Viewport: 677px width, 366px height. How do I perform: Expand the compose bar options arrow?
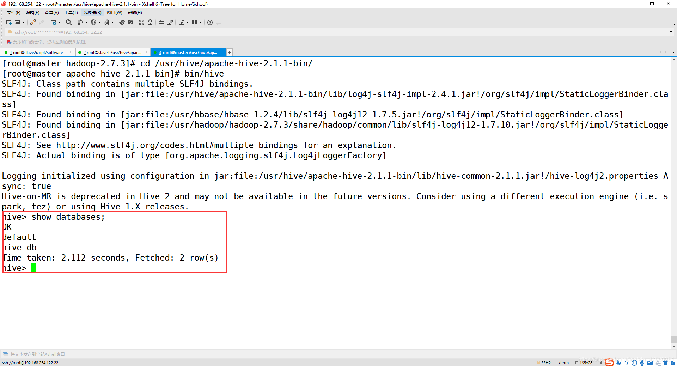[x=672, y=354]
